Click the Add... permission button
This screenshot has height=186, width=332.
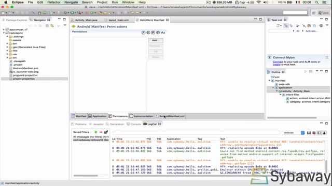click(x=156, y=40)
